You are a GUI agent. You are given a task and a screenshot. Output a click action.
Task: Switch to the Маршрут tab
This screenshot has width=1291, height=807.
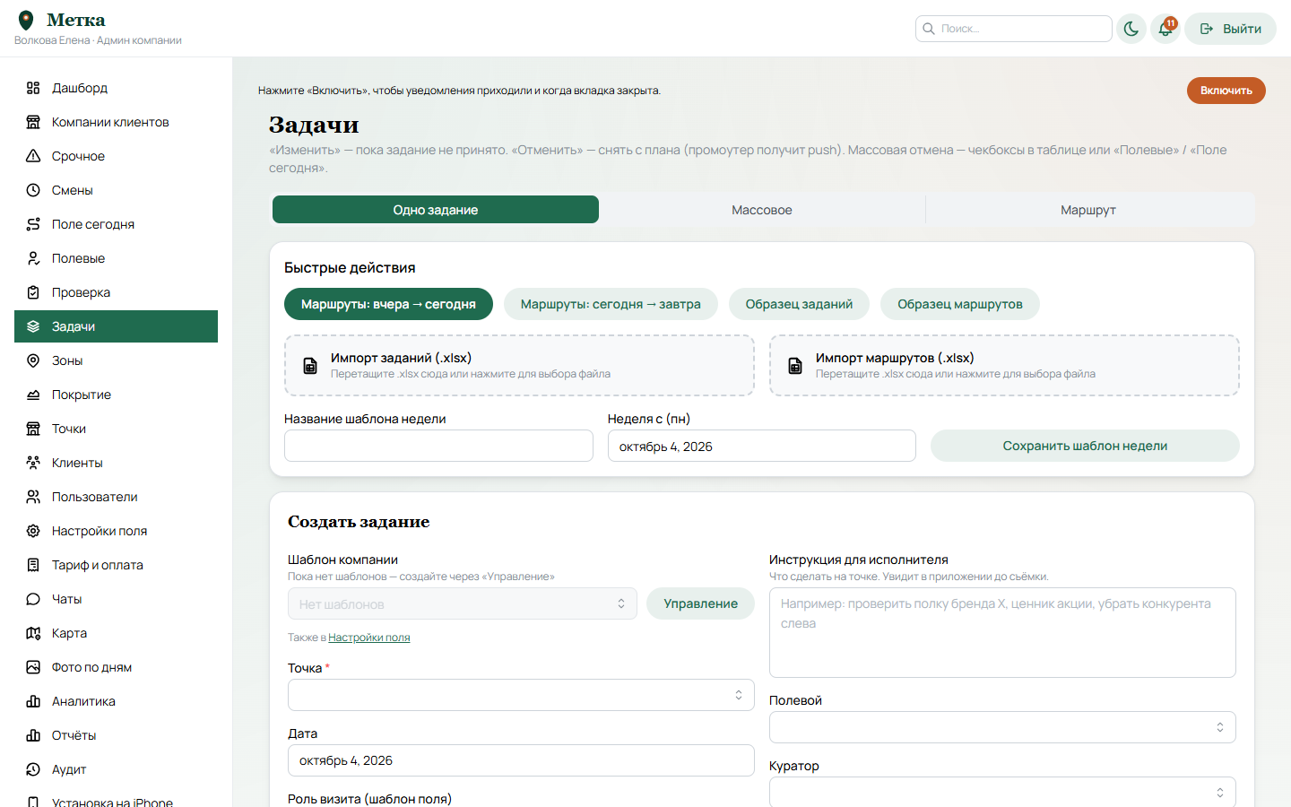[1088, 210]
